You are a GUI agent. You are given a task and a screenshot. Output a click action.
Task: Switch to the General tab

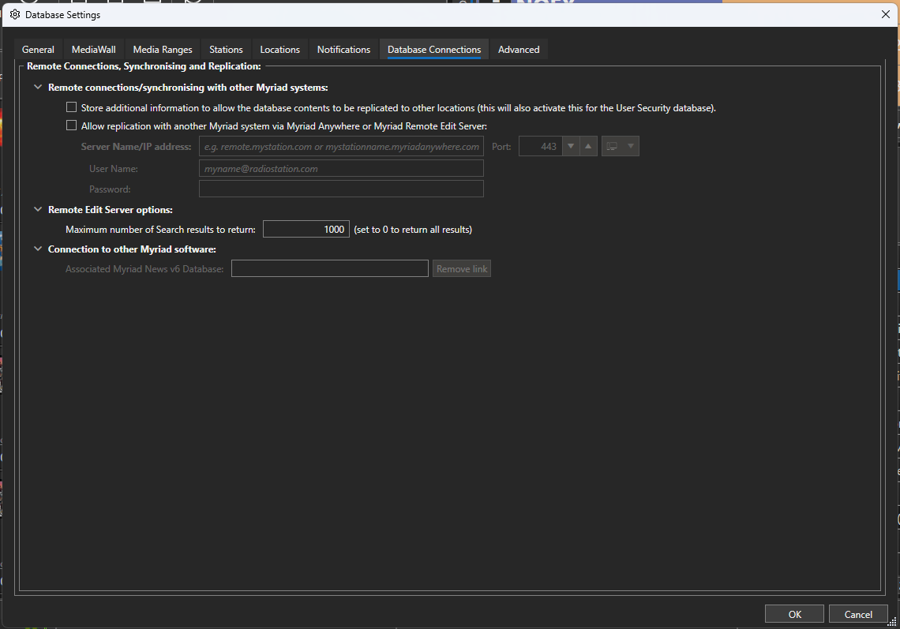38,50
